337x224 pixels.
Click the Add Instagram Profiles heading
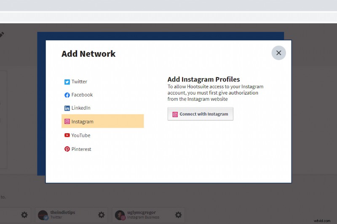pos(203,79)
